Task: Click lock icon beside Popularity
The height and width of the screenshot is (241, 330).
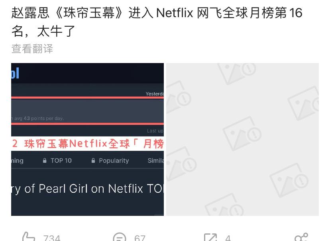Action: pyautogui.click(x=93, y=160)
